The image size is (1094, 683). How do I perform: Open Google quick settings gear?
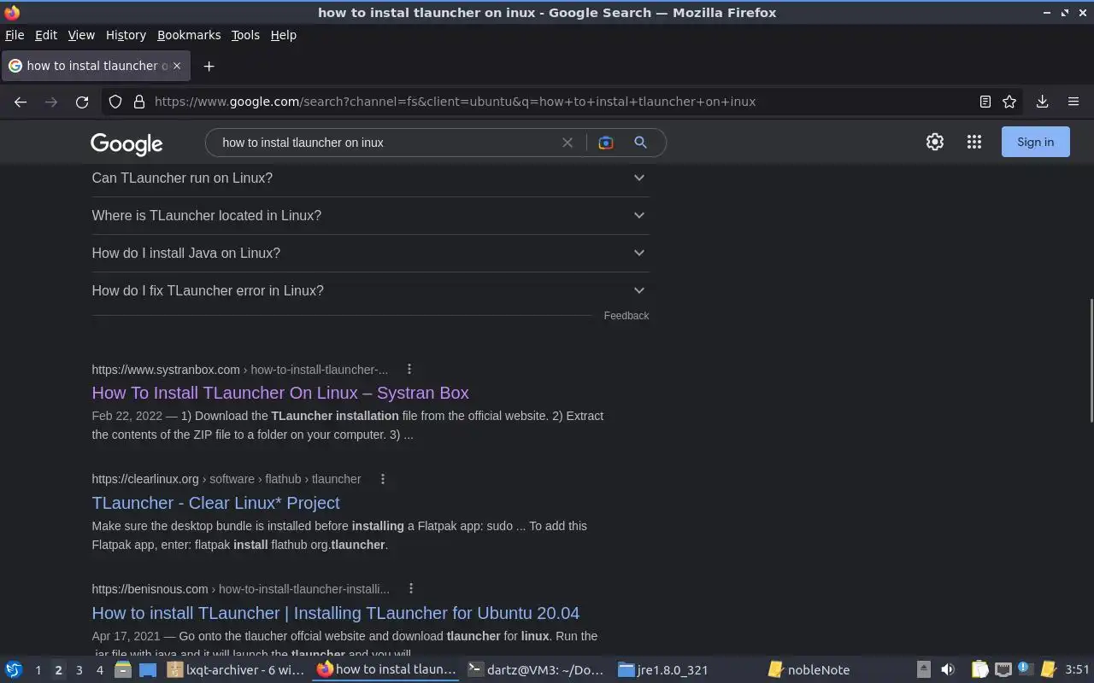(935, 143)
